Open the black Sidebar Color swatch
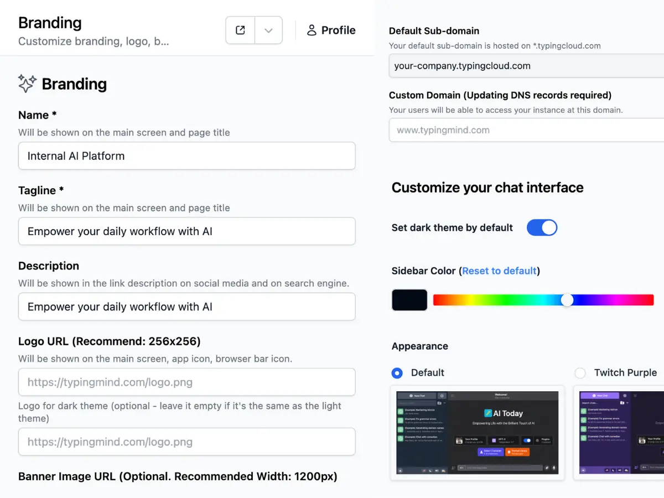The height and width of the screenshot is (498, 664). coord(409,300)
